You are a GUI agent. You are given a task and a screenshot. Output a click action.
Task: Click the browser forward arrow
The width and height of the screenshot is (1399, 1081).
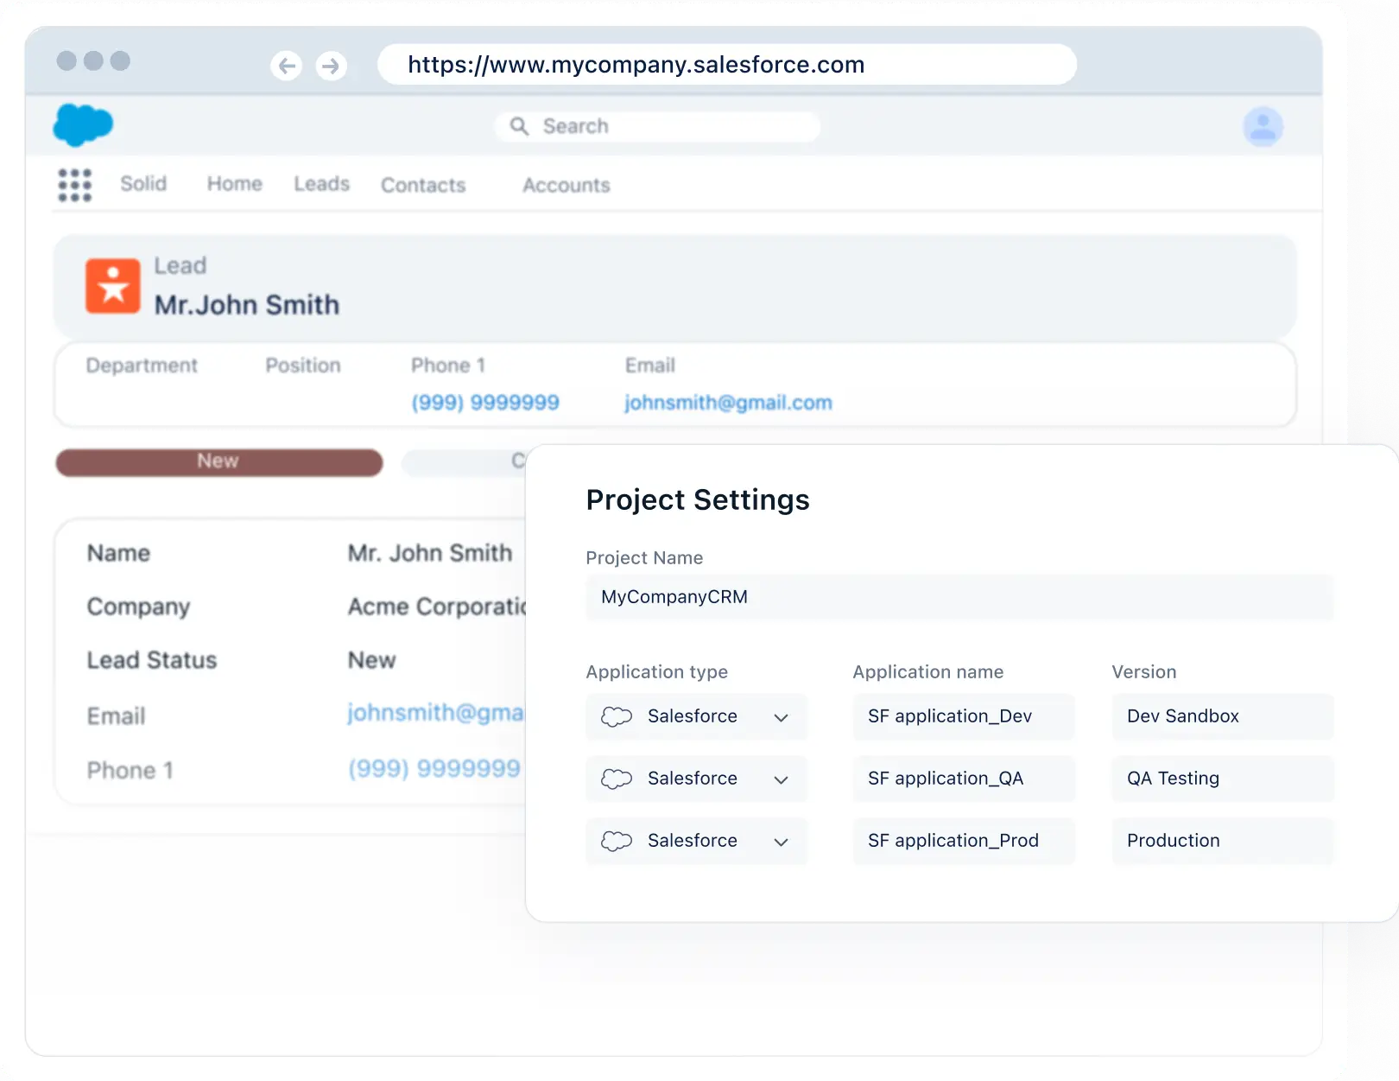[331, 66]
